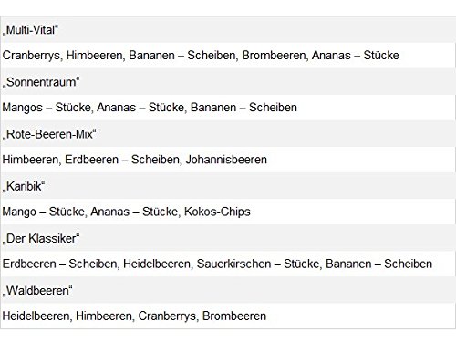Click the „Sonnentraum“ heading

(x=41, y=82)
